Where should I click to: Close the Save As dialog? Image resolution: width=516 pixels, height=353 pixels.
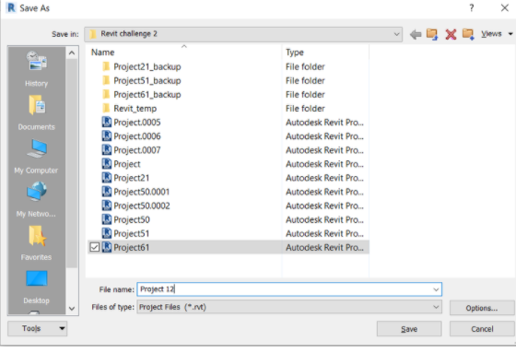click(x=505, y=8)
